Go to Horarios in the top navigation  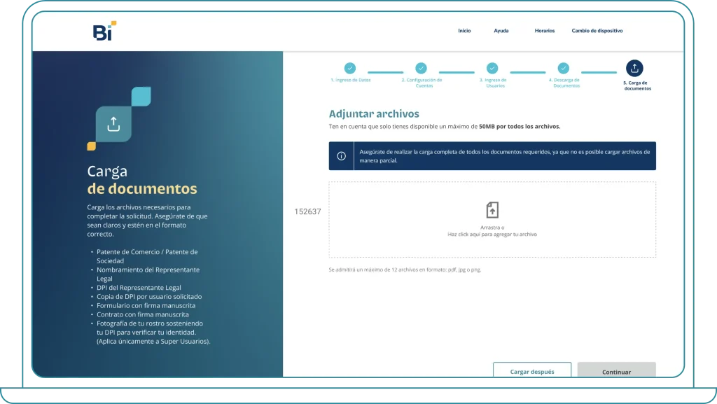pyautogui.click(x=544, y=31)
